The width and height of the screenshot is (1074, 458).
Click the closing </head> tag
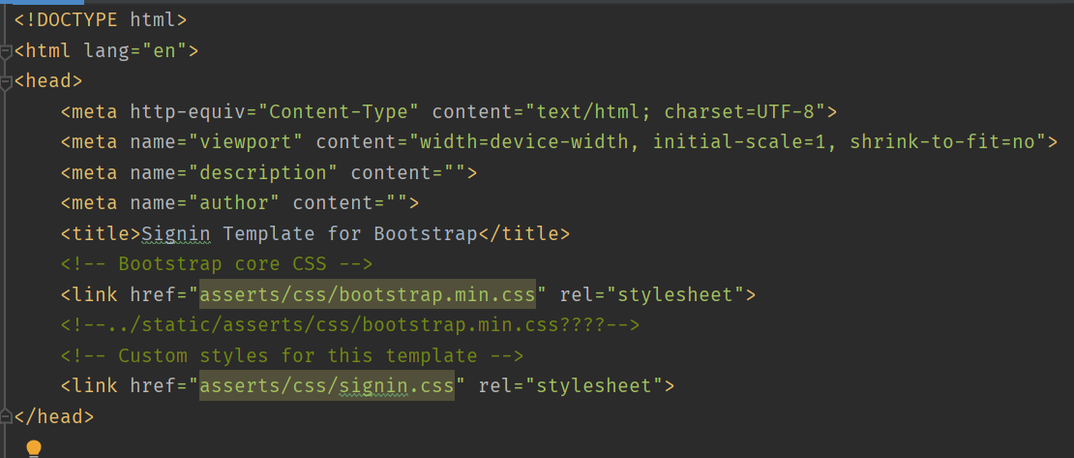(x=54, y=416)
